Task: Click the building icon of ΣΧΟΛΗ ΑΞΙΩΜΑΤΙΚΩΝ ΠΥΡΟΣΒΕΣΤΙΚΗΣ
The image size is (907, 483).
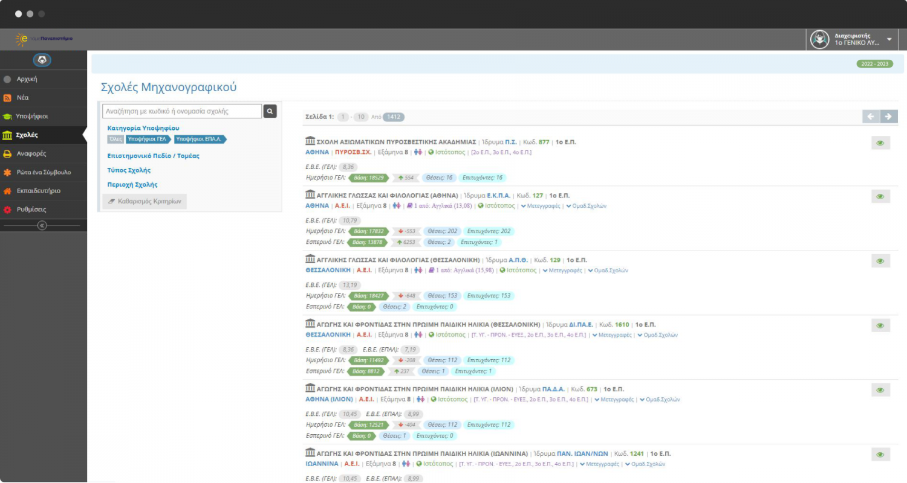Action: 310,141
